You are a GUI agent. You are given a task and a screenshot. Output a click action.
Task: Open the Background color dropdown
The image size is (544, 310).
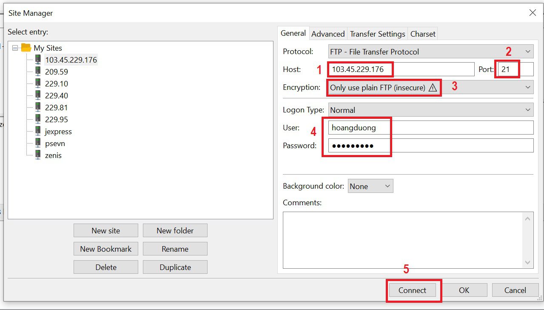tap(370, 186)
